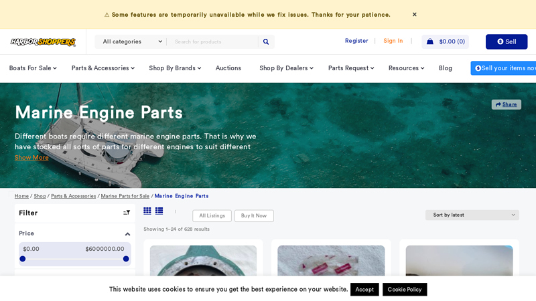The width and height of the screenshot is (536, 301).
Task: Click the minimum price slider handle
Action: click(23, 259)
